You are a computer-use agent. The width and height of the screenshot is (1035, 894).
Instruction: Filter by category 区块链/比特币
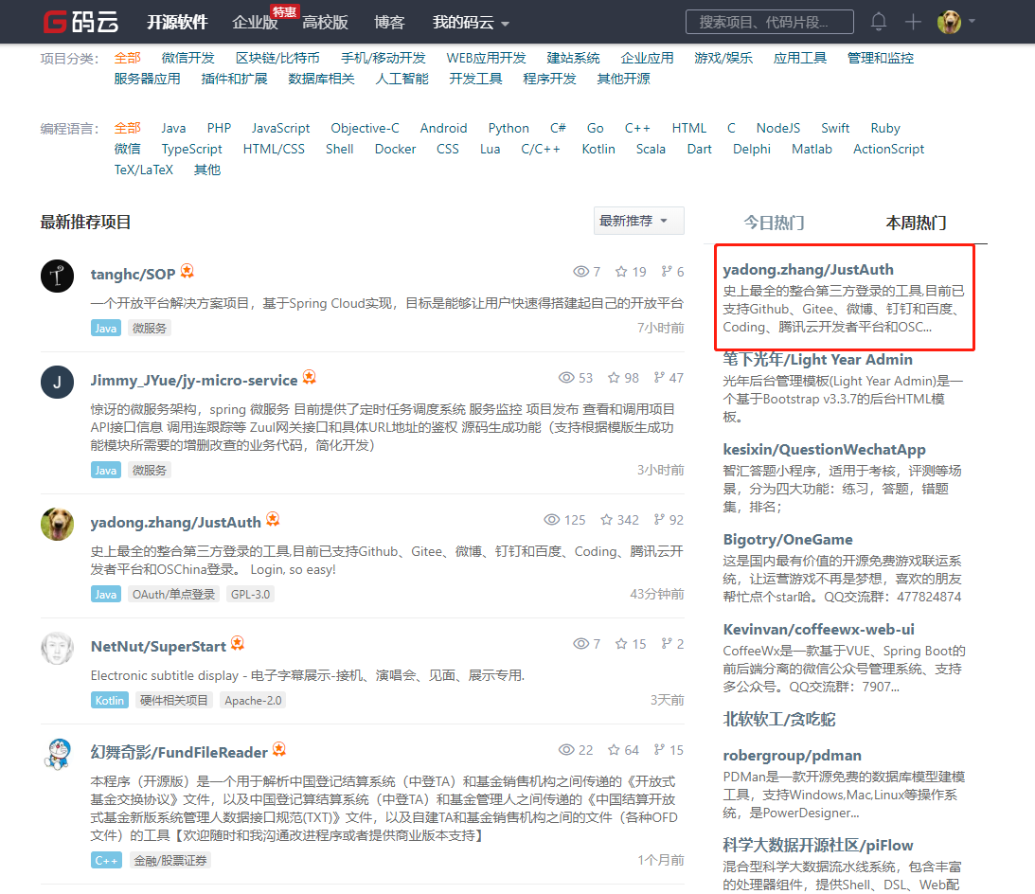(x=277, y=58)
